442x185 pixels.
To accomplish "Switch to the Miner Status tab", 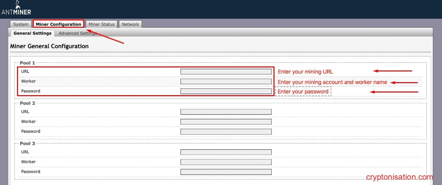I will [x=101, y=24].
